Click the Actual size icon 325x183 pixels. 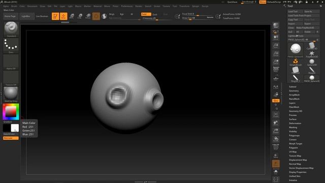276,54
